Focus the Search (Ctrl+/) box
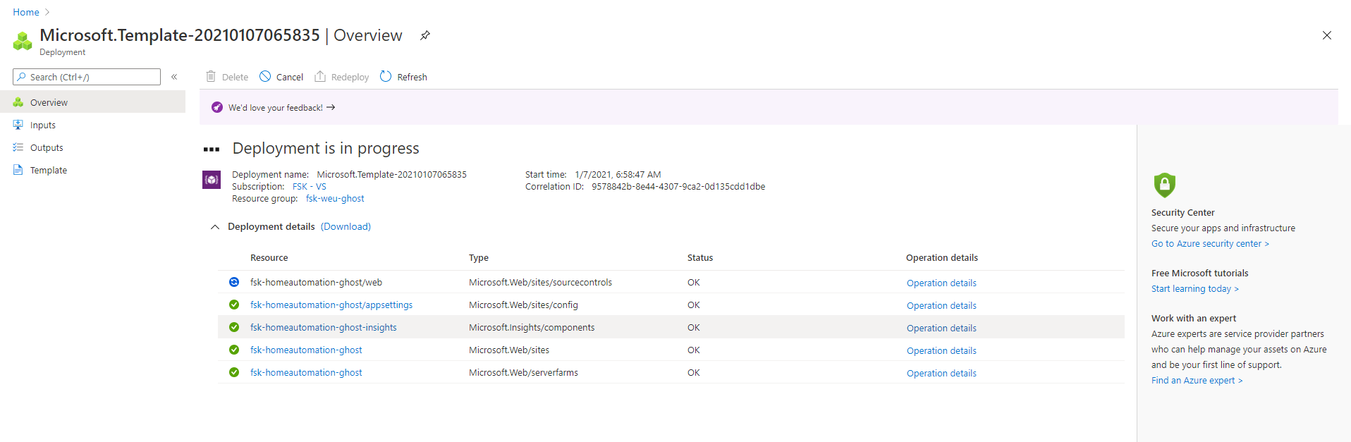This screenshot has width=1351, height=442. click(x=87, y=77)
